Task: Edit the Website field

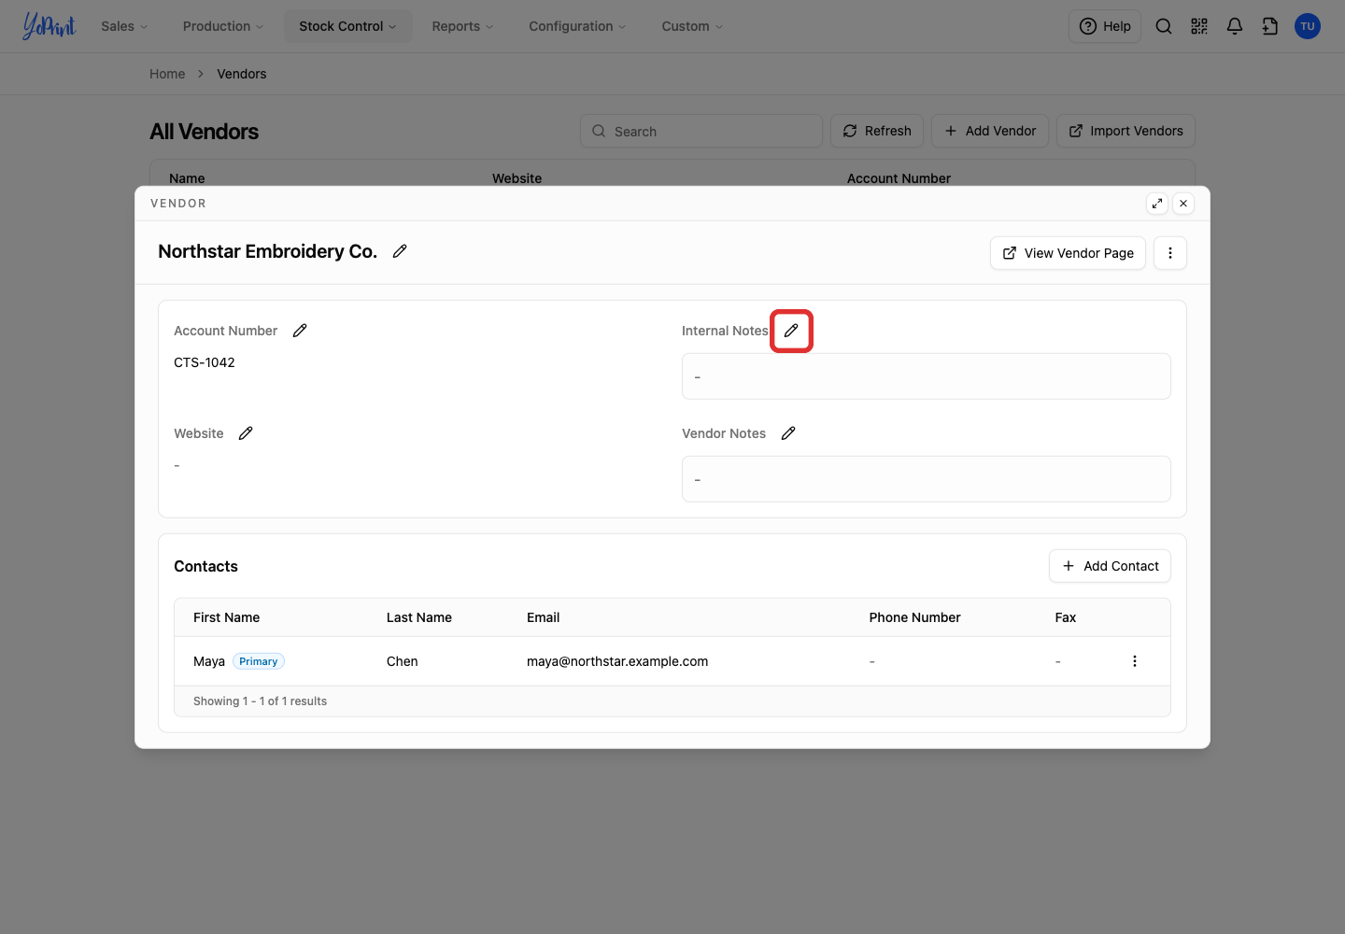Action: (246, 433)
